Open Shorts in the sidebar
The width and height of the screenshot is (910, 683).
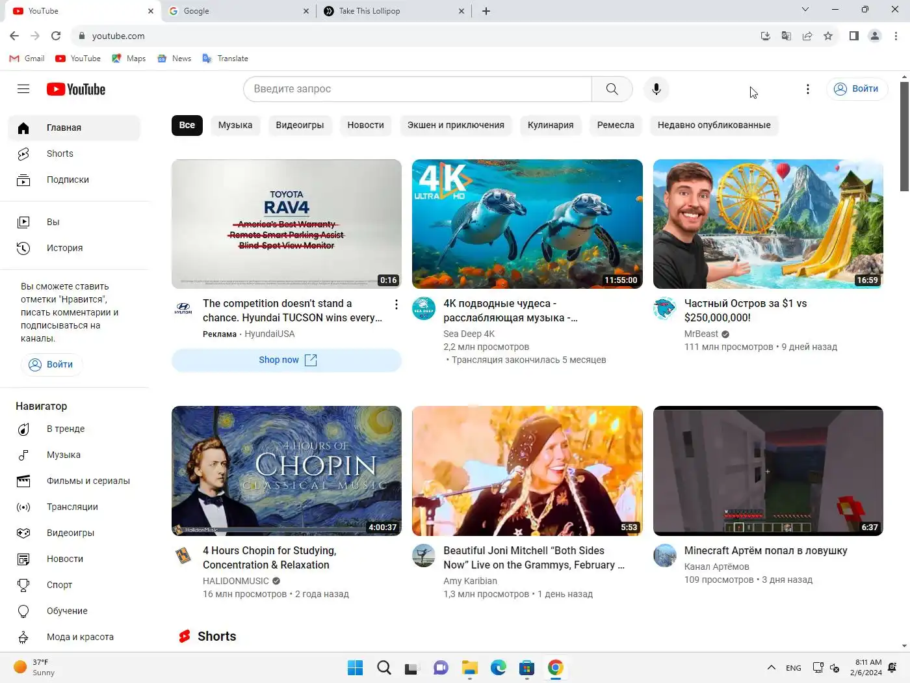point(74,154)
